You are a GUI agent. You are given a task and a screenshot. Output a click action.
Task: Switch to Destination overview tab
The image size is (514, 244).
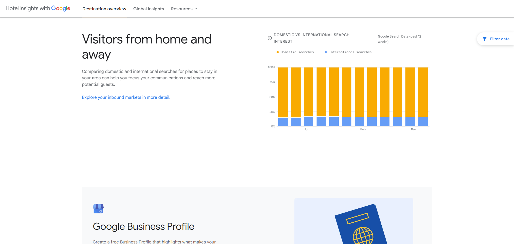coord(104,9)
